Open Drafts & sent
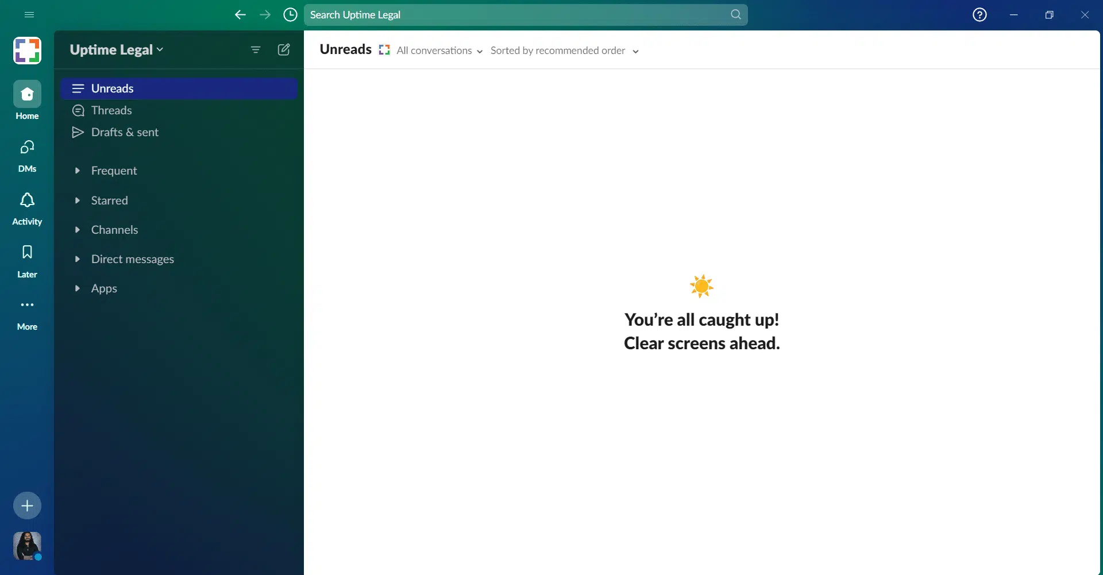Screen dimensions: 1103x575 [x=125, y=132]
